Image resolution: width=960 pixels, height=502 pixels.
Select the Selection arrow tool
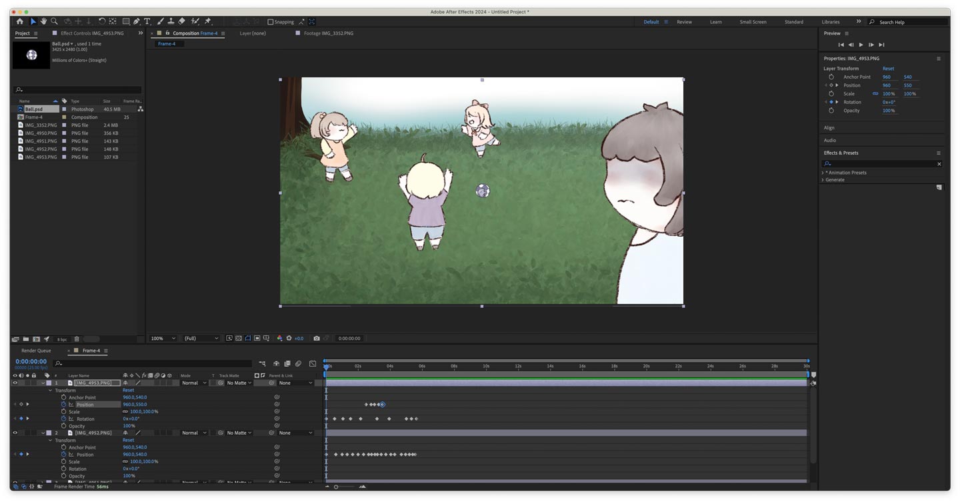(33, 21)
